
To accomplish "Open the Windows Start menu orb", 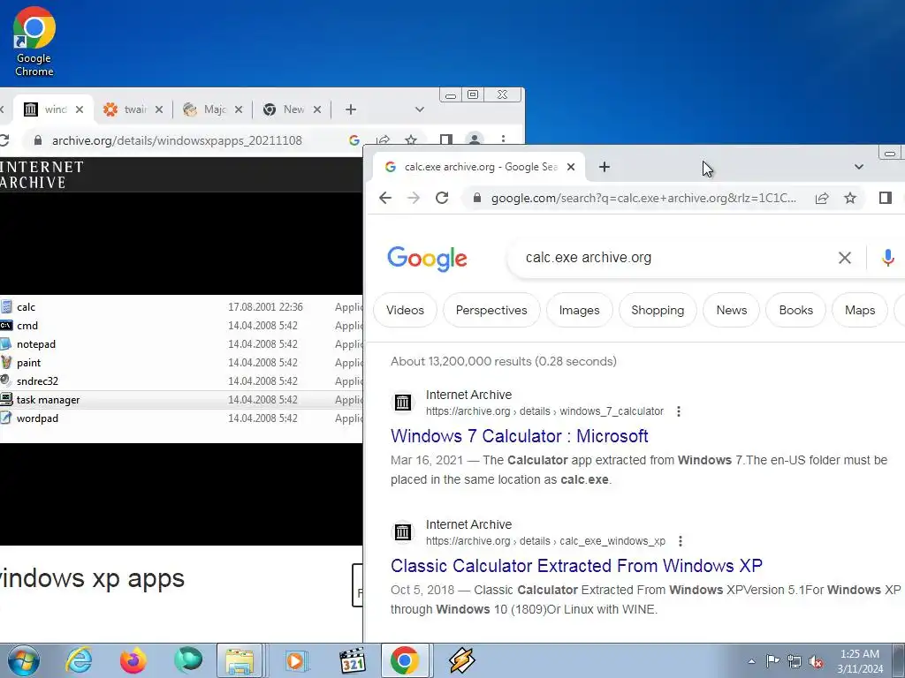I will coord(24,660).
